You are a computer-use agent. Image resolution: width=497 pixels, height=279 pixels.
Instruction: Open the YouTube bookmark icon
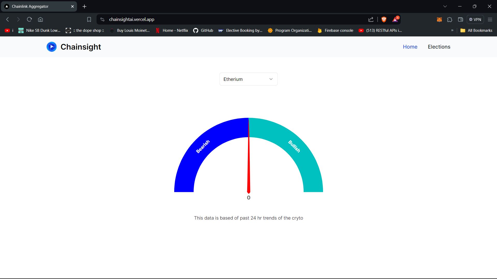click(x=7, y=30)
